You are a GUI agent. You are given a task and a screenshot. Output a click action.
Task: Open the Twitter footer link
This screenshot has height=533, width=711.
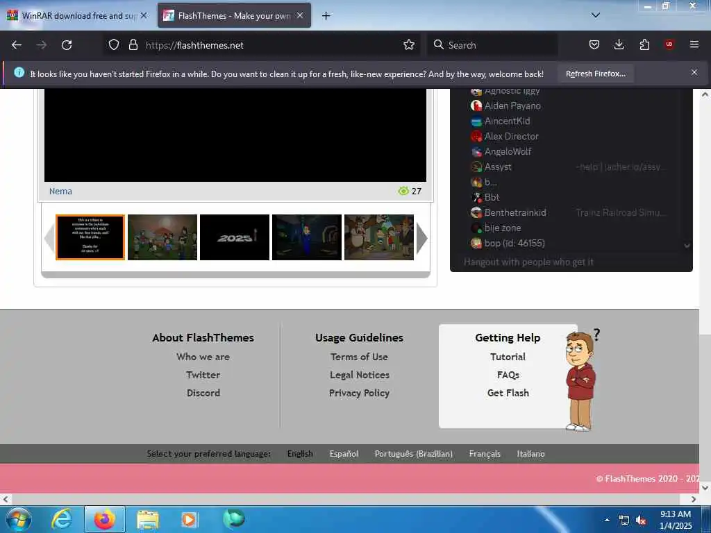(203, 375)
